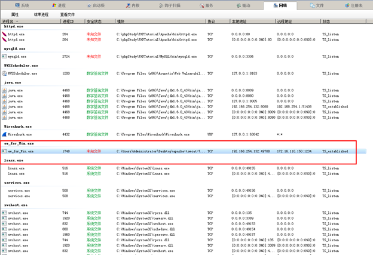
Task: Sort by the 协议 column header
Action: [x=218, y=21]
